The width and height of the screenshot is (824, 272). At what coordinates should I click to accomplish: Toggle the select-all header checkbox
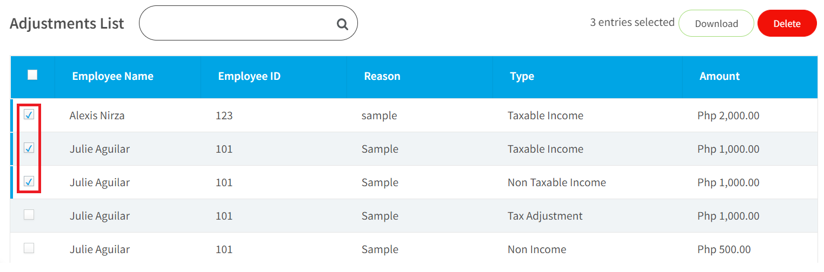[32, 75]
